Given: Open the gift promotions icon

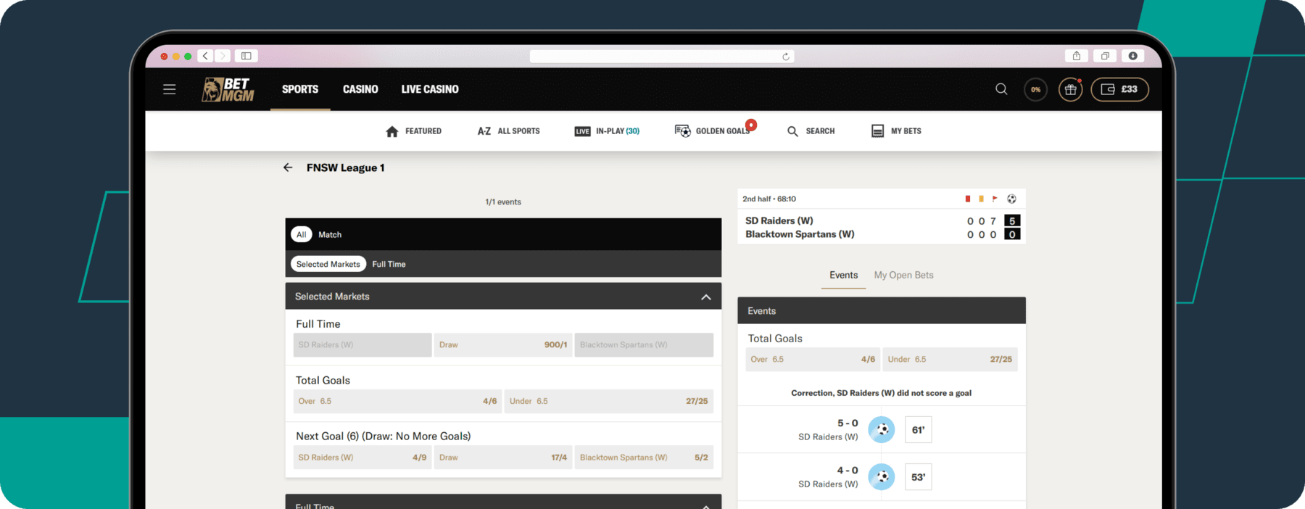Looking at the screenshot, I should click(x=1070, y=89).
